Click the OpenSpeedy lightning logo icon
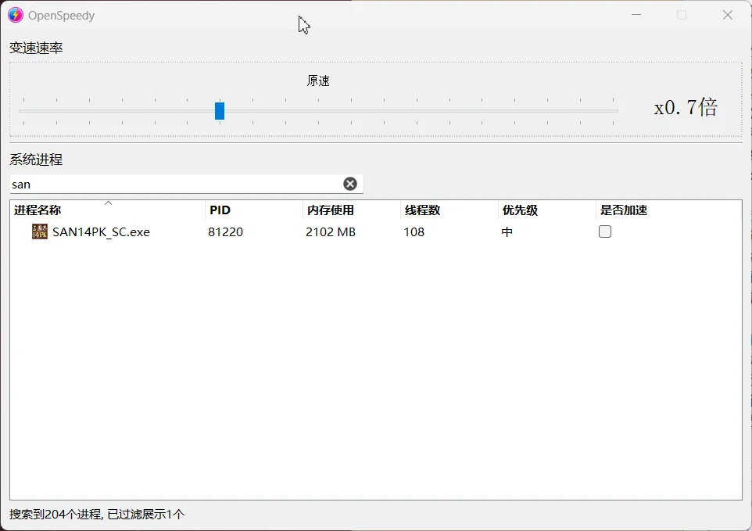This screenshot has height=531, width=752. pos(15,15)
